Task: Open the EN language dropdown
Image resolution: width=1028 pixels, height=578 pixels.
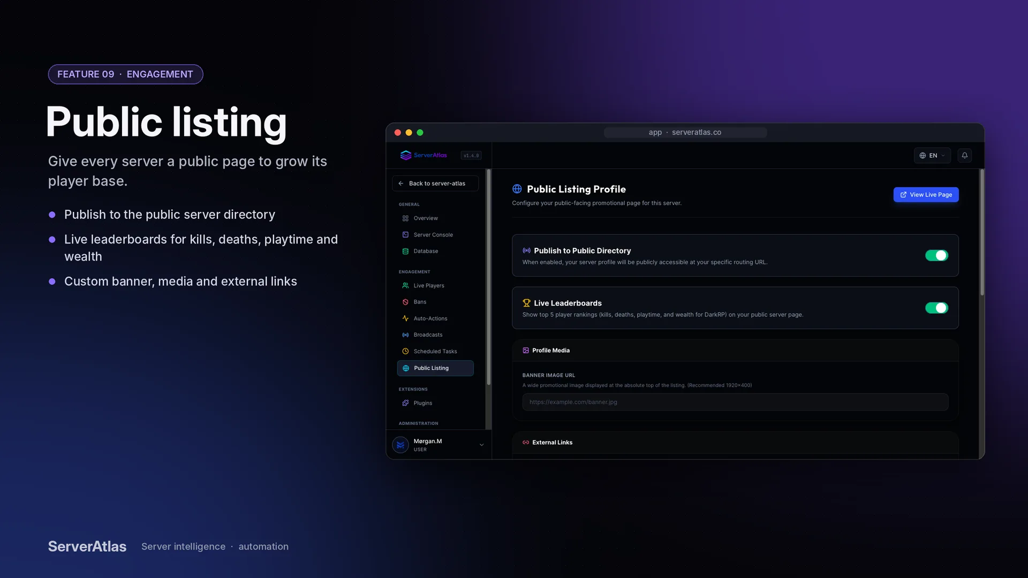Action: click(x=932, y=155)
